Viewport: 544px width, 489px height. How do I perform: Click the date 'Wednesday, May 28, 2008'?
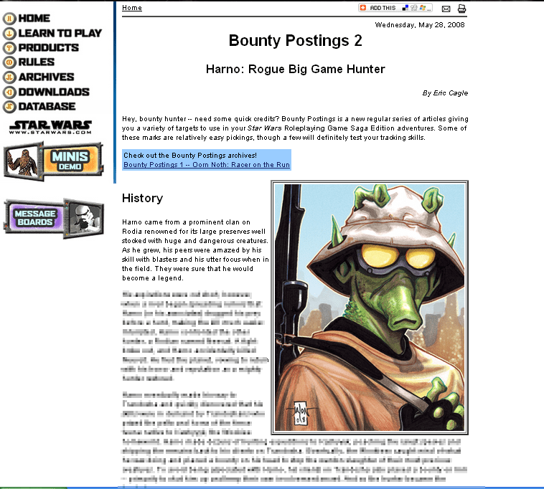[x=420, y=25]
